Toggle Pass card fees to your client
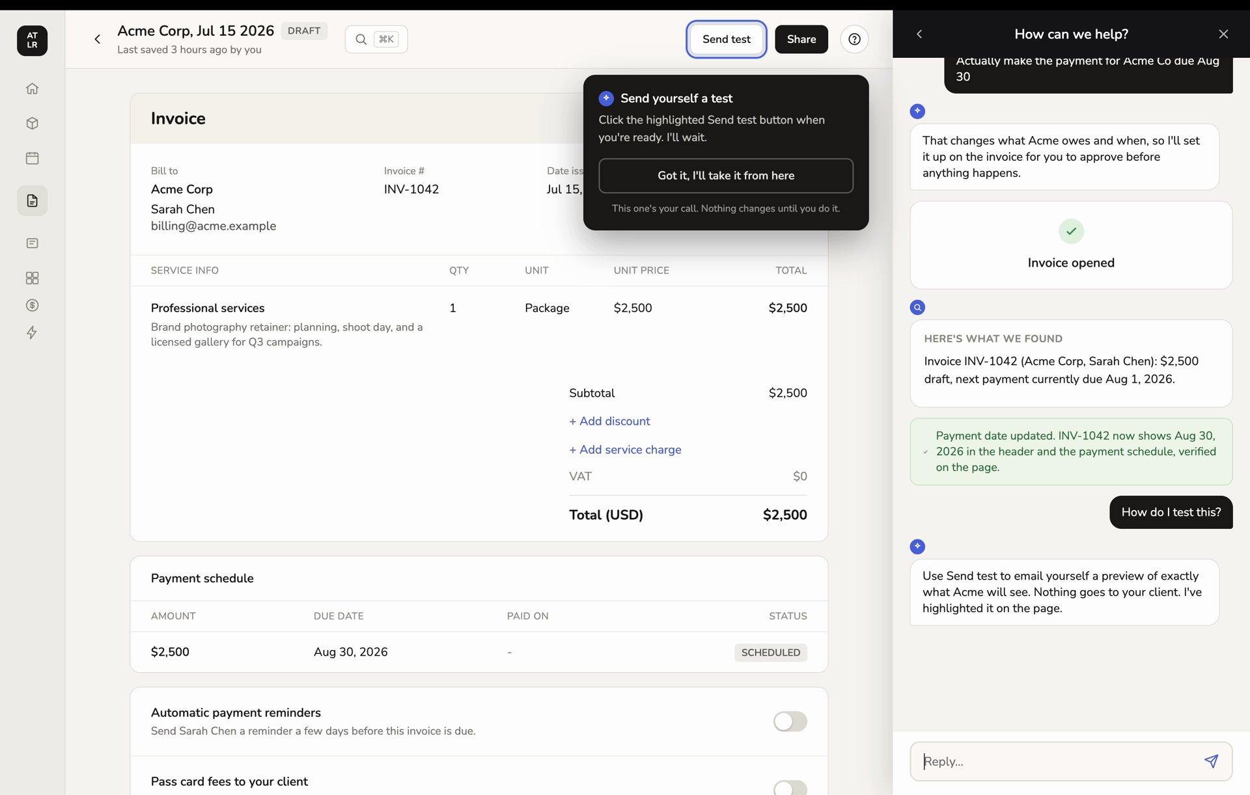The width and height of the screenshot is (1250, 795). 790,788
